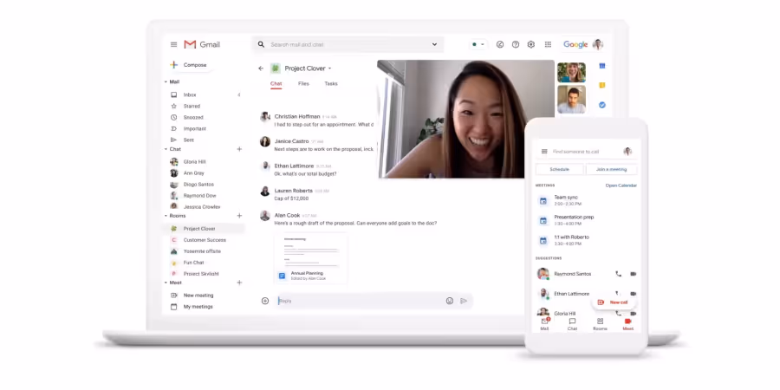Open the Google account avatar in Gmail

click(x=597, y=44)
